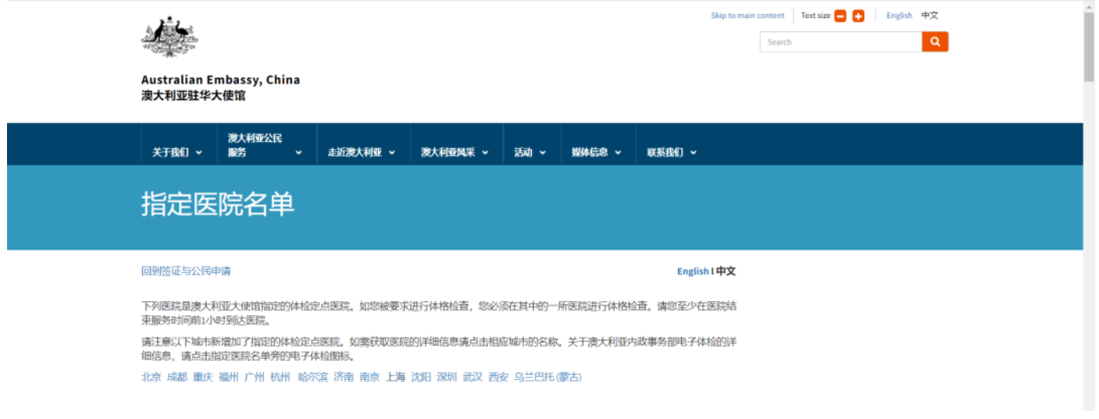1099x419 pixels.
Task: Expand the 走近澳大利亚 menu
Action: coord(361,152)
